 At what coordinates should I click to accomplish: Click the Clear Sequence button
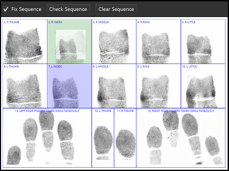tap(116, 9)
